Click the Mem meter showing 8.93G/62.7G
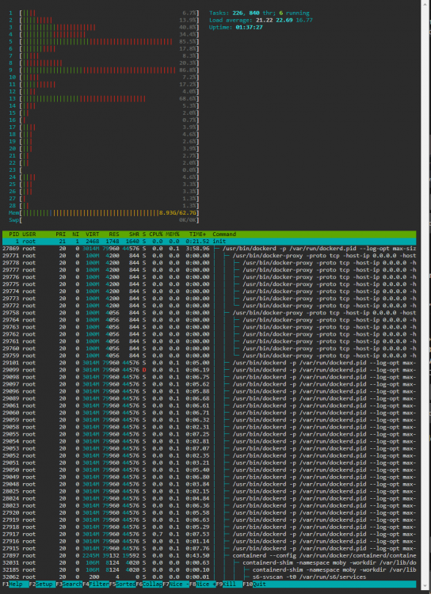The image size is (431, 594). (104, 213)
